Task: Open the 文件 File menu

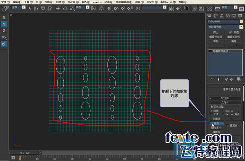Action: point(5,2)
